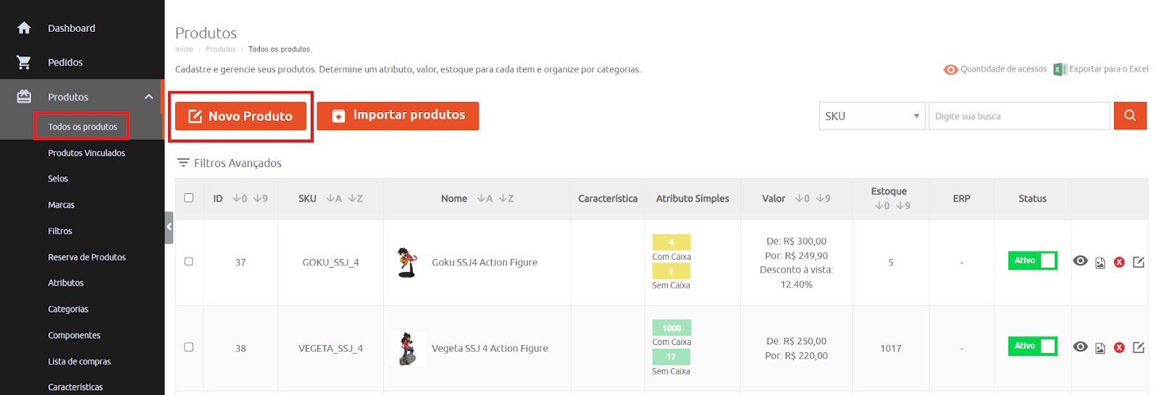Open Atributos in sidebar
The image size is (1159, 395).
66,283
